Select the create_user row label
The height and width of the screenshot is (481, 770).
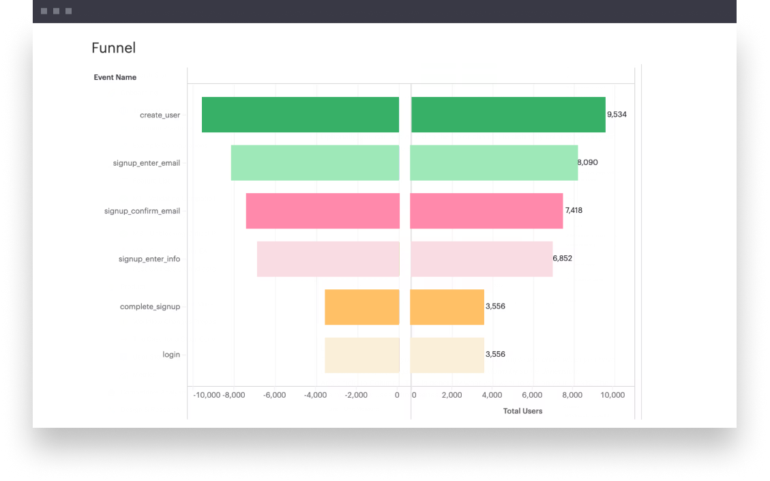pyautogui.click(x=160, y=115)
